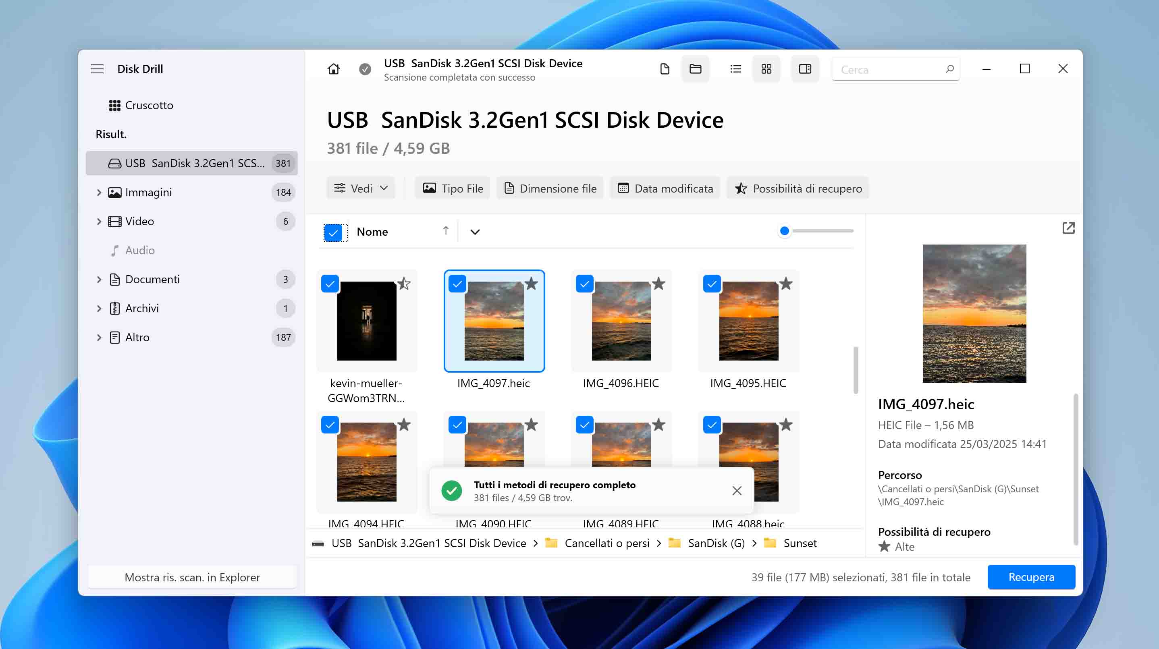Uncheck IMG_4097.heic checkbox
Viewport: 1159px width, 649px height.
[457, 284]
